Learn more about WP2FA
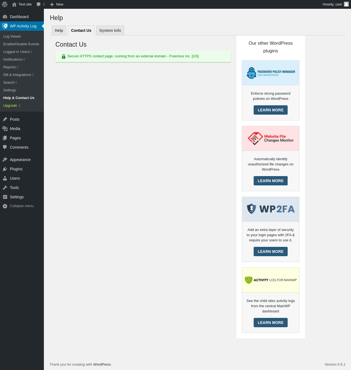 click(x=271, y=252)
